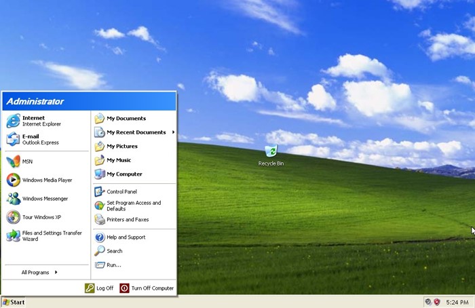Click the Run... label
Image resolution: width=475 pixels, height=308 pixels.
[x=114, y=265]
